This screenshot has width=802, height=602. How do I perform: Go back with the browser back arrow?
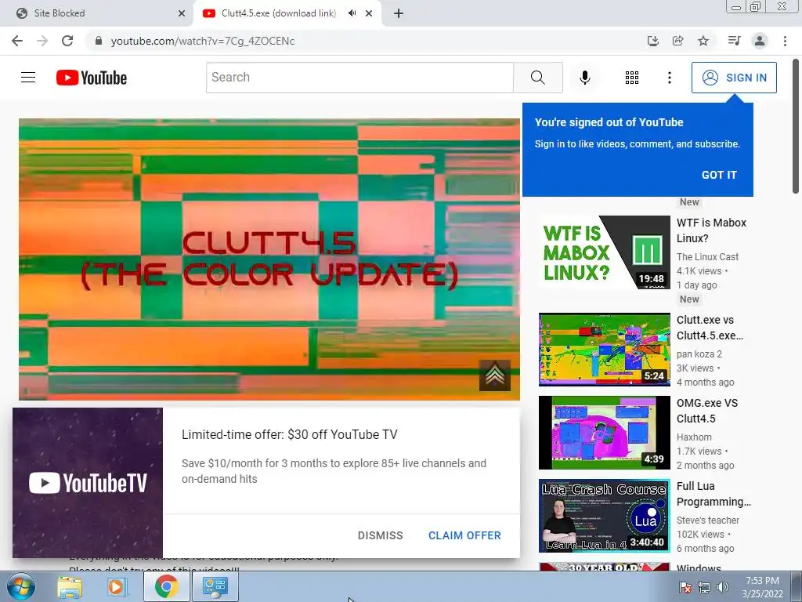click(x=17, y=41)
